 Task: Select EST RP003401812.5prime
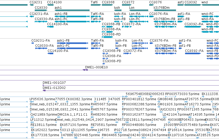pyautogui.click(x=139, y=99)
